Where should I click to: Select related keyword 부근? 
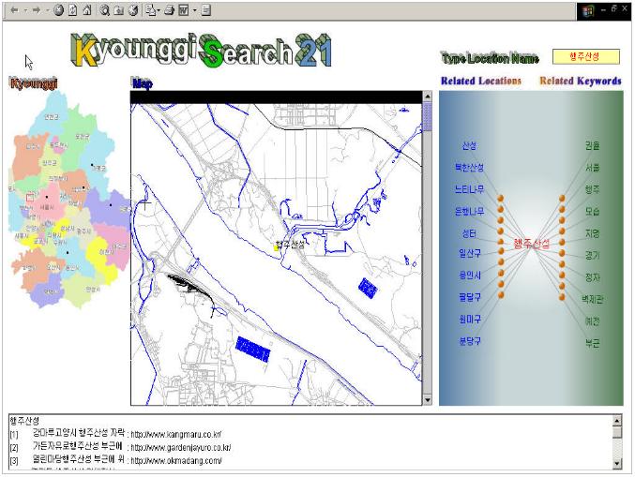(x=592, y=344)
